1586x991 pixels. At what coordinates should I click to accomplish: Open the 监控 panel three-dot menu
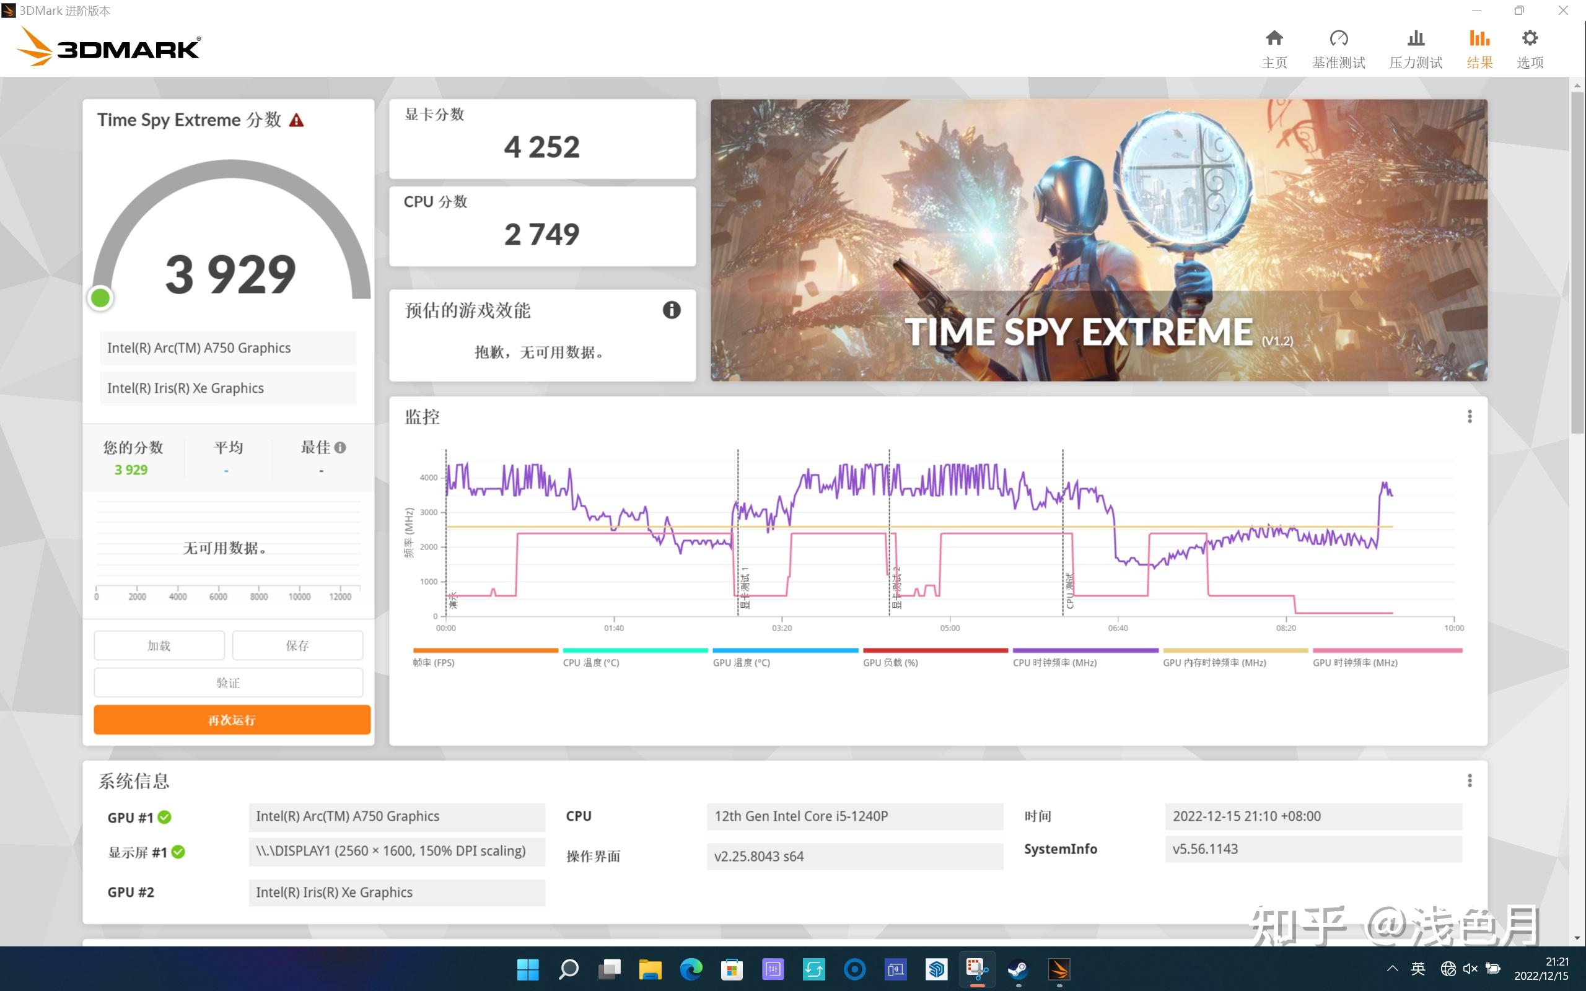click(1471, 417)
